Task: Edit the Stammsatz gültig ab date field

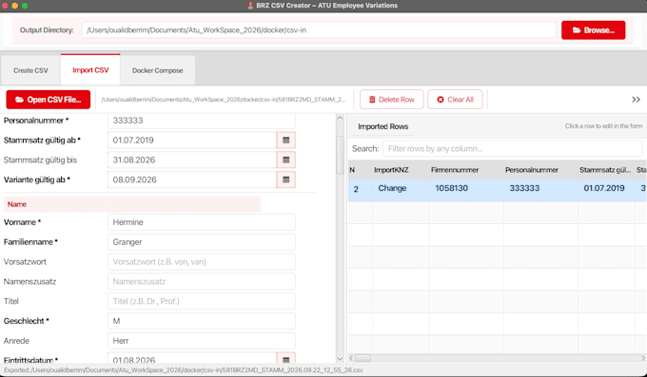Action: coord(192,141)
